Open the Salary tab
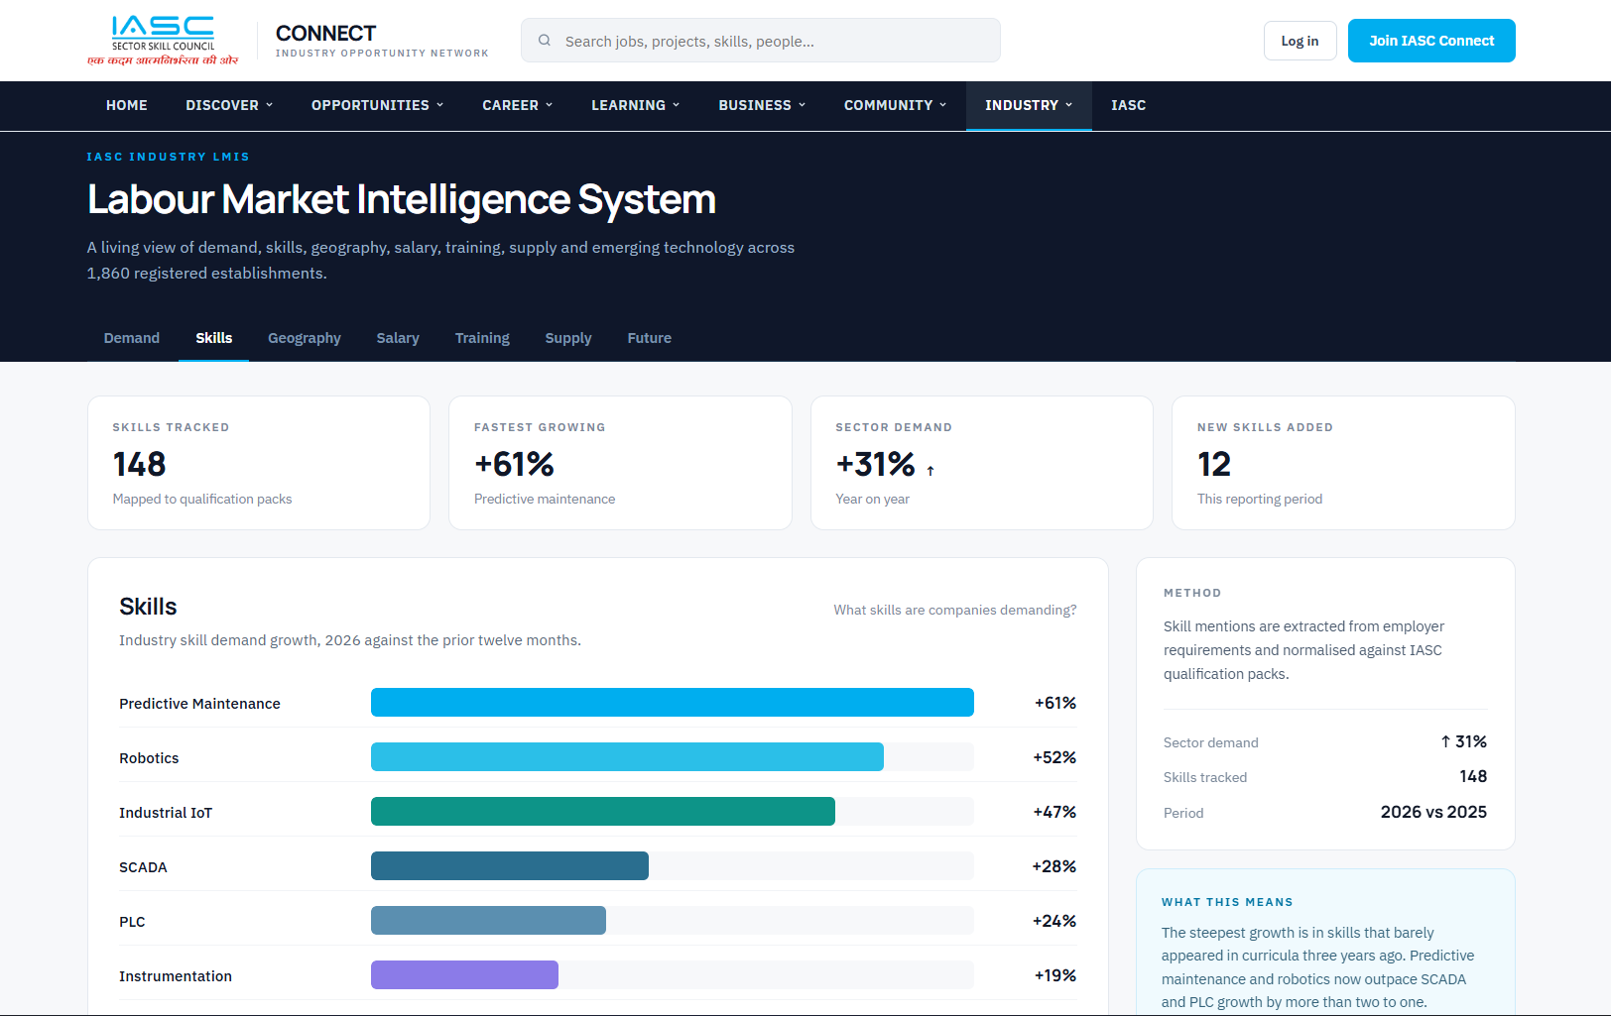This screenshot has width=1611, height=1016. 398,338
